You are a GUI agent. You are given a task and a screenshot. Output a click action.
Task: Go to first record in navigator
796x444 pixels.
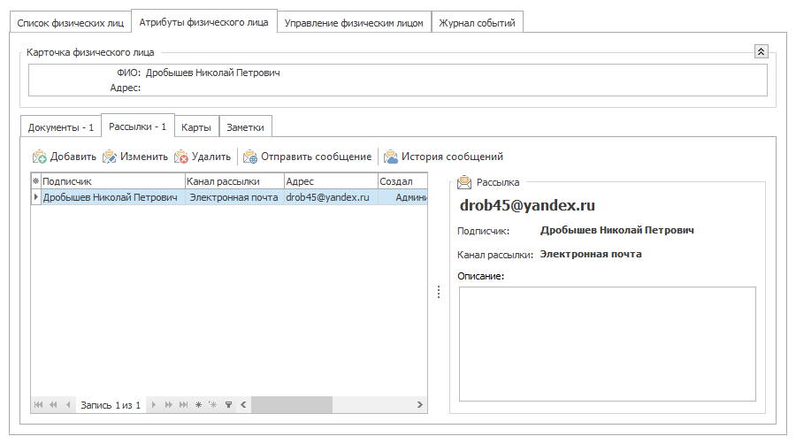[39, 404]
